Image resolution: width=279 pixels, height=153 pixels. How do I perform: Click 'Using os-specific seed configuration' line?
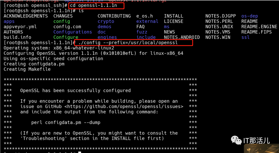click(x=53, y=59)
